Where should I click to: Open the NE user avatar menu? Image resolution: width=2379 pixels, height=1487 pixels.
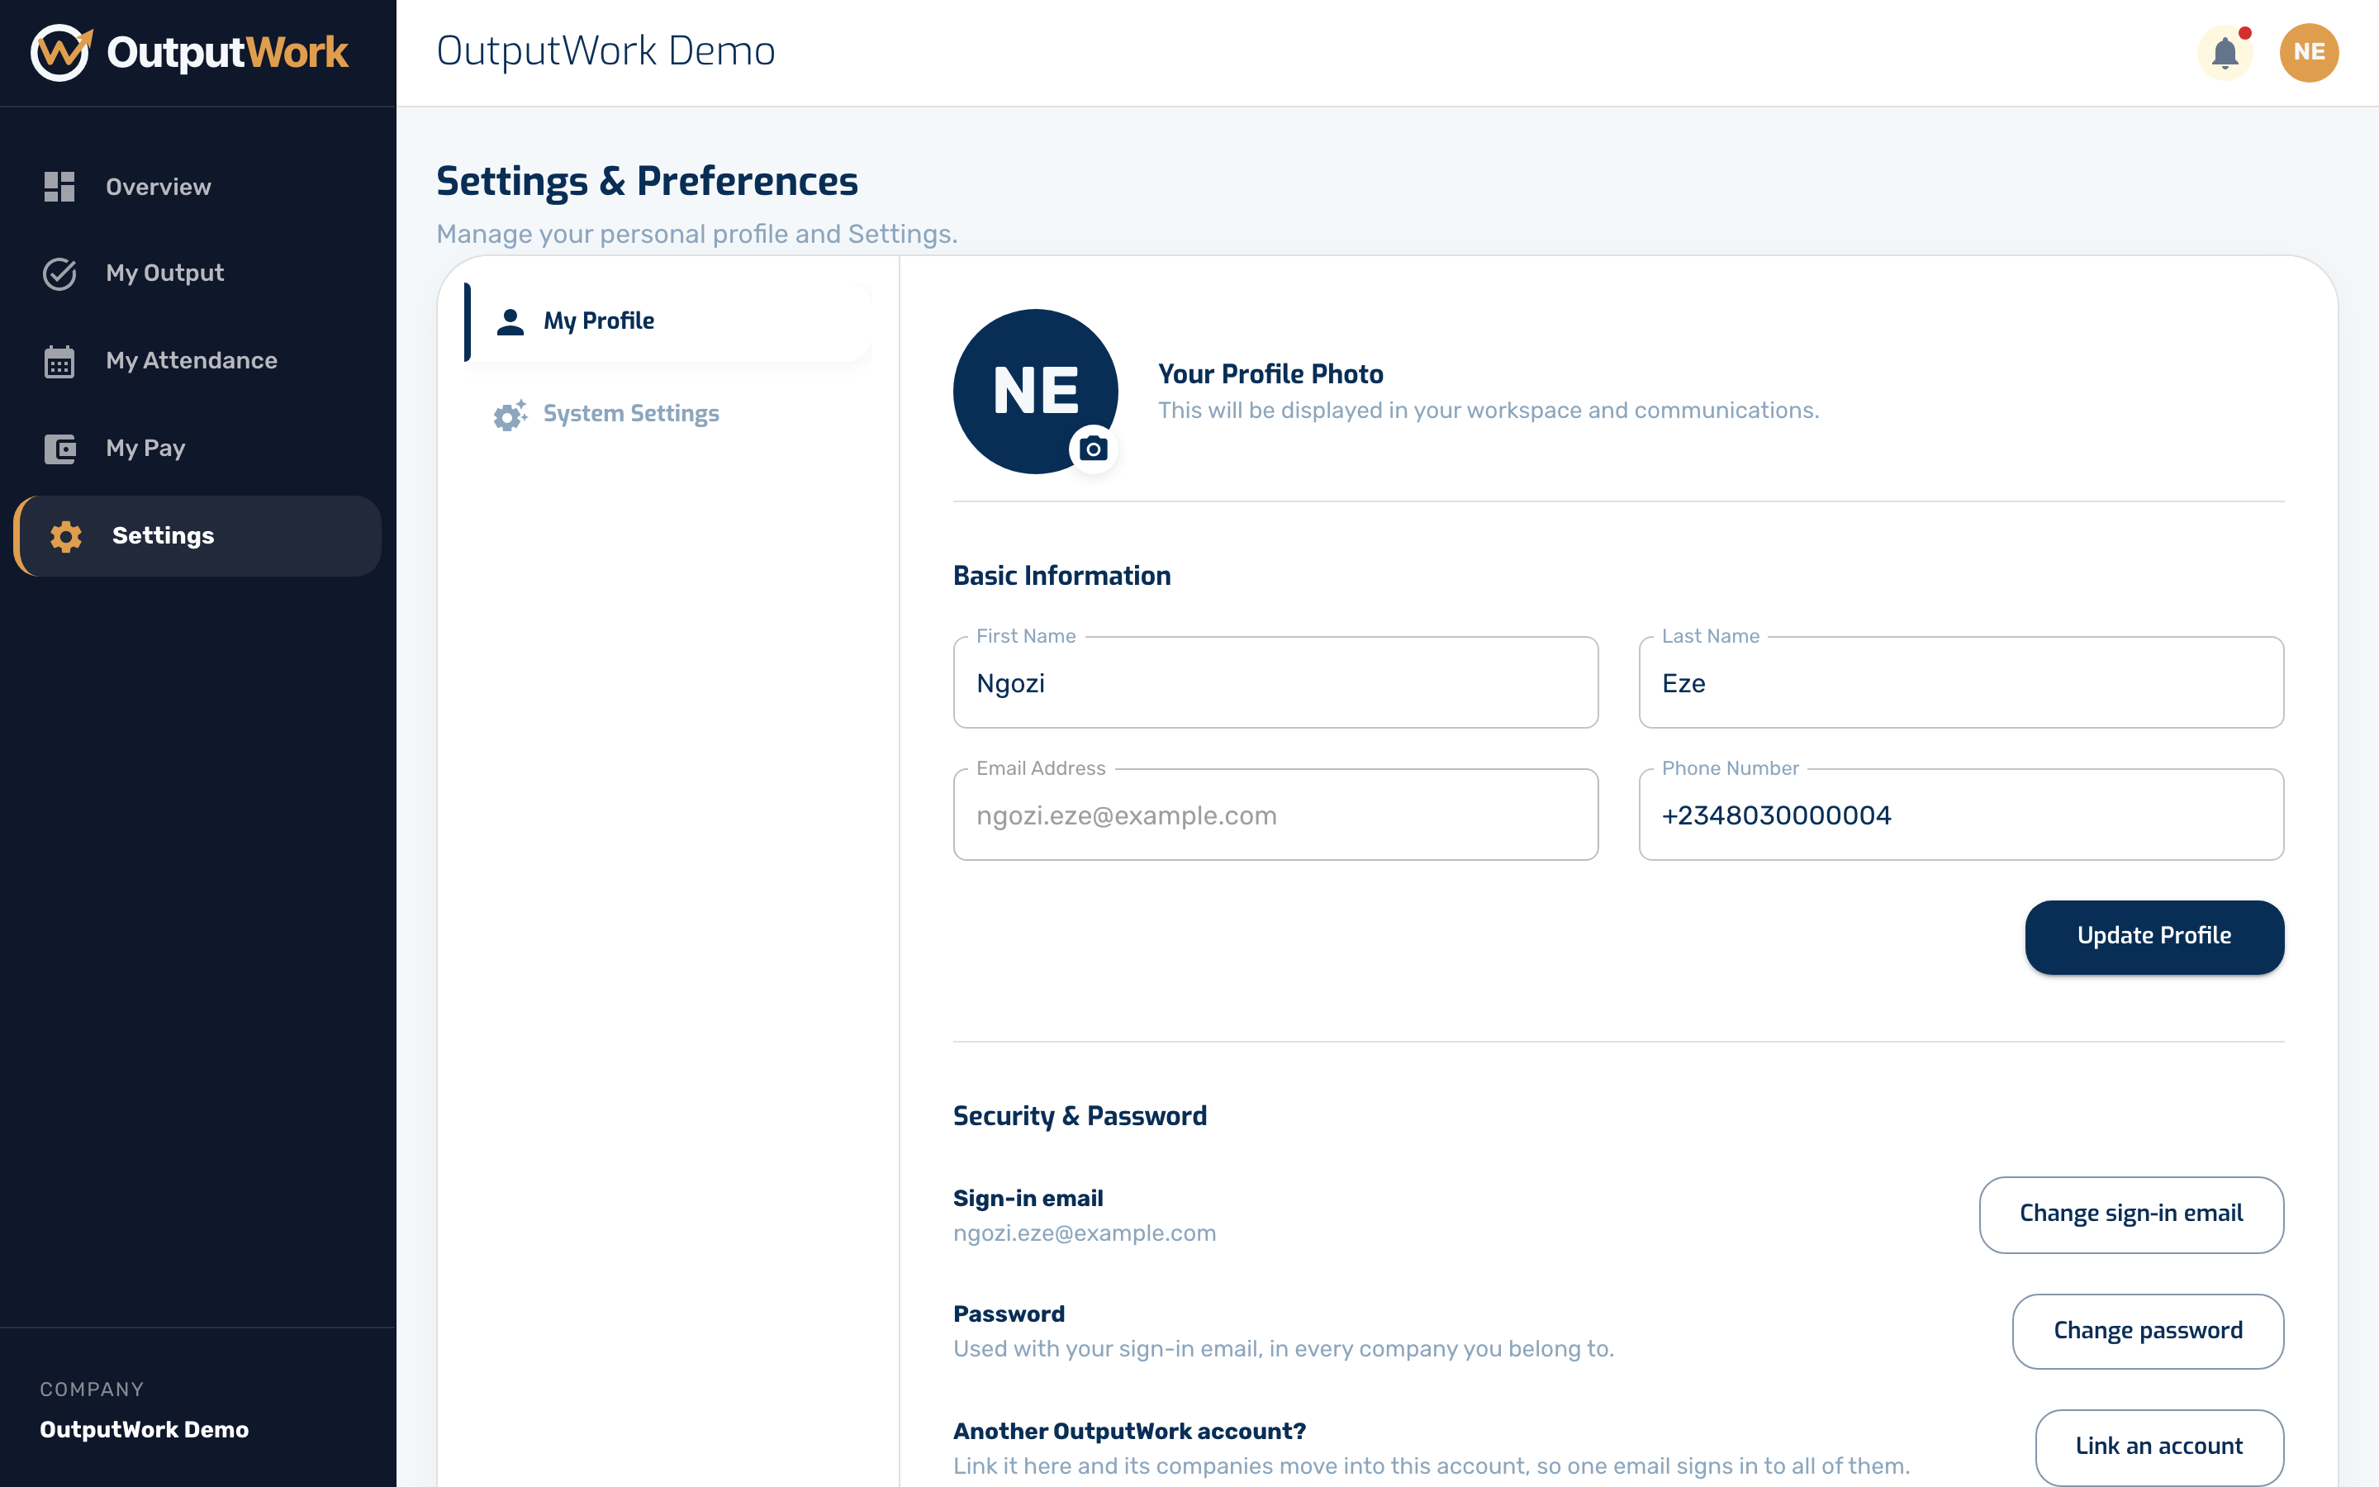(x=2308, y=52)
